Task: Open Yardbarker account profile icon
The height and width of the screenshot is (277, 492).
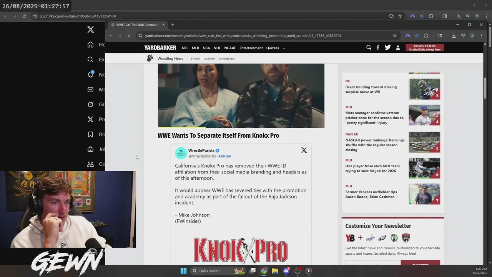Action: [x=398, y=48]
